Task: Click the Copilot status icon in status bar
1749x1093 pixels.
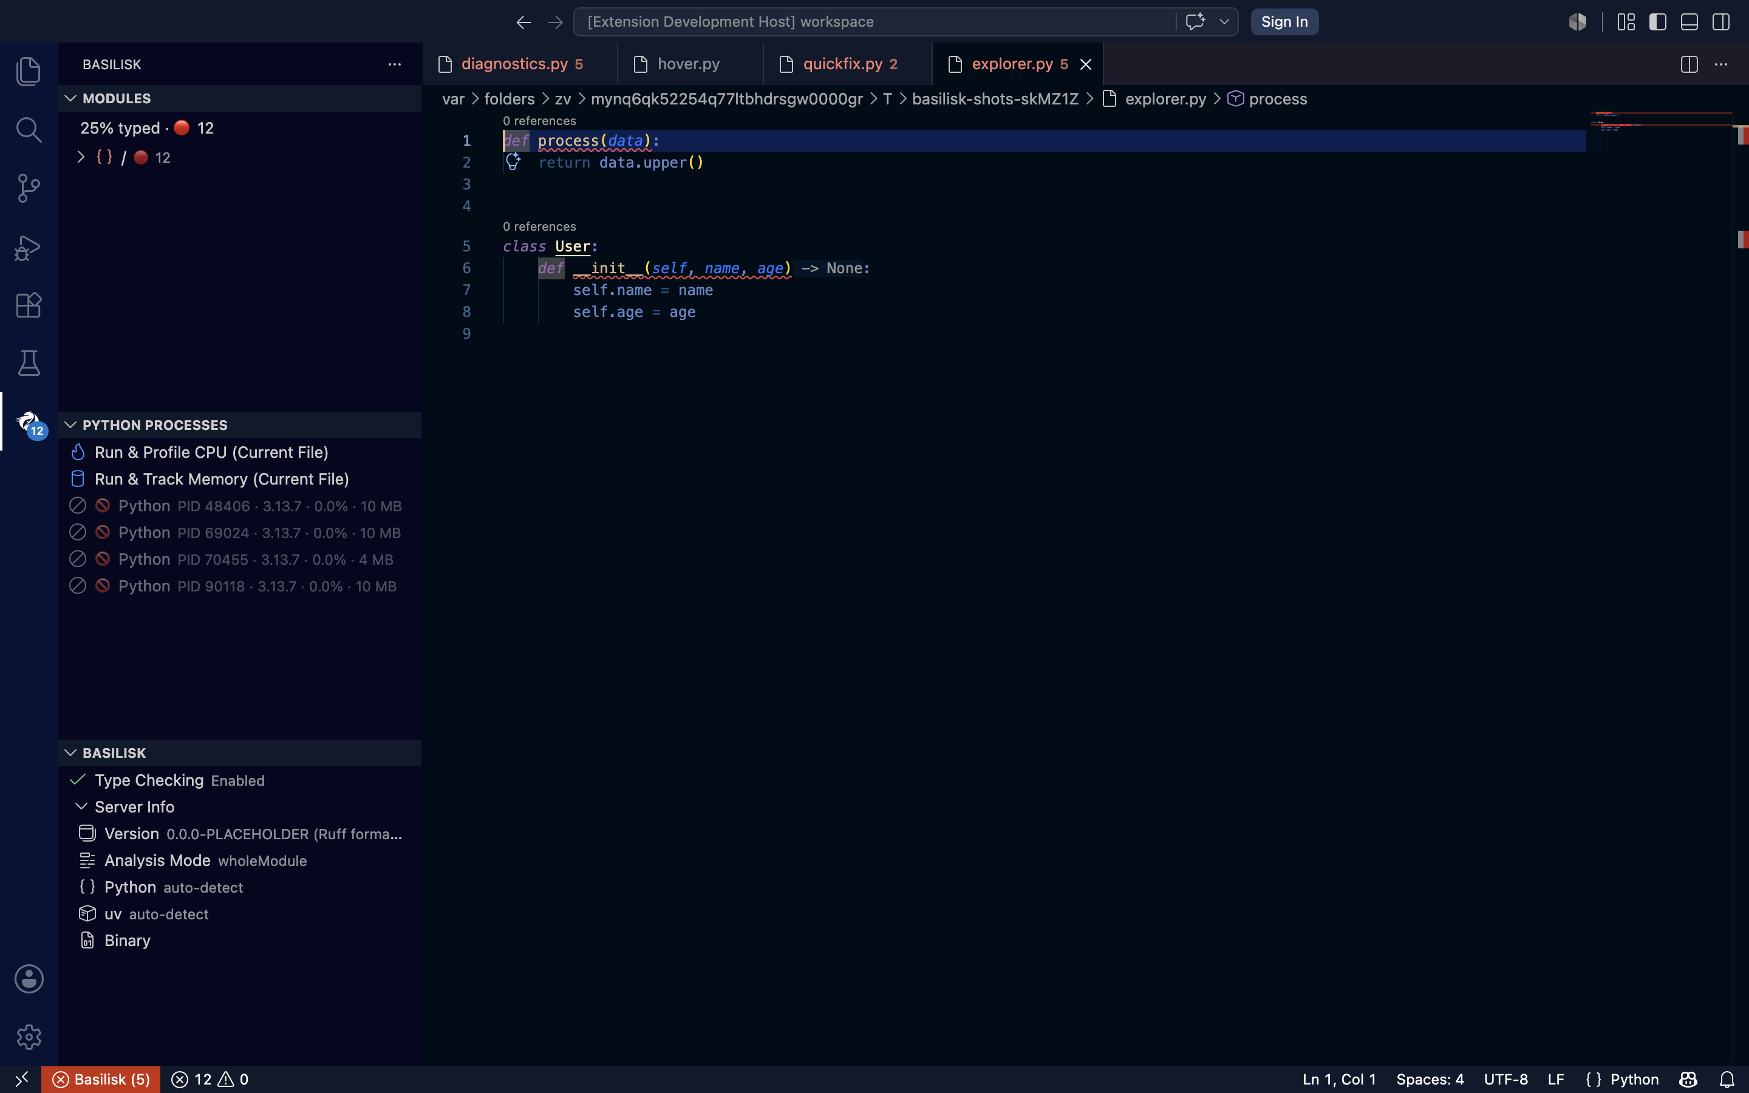Action: coord(1688,1079)
